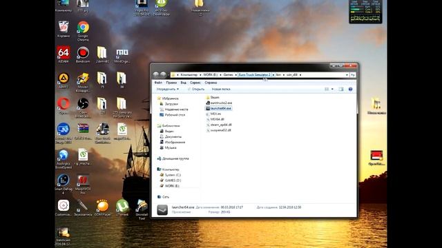Expand the arrow after Games in the address bar
Viewport: 442px width, 248px height.
[236, 75]
